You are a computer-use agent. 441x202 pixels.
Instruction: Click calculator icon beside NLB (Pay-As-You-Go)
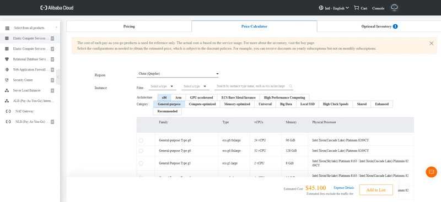click(x=52, y=122)
